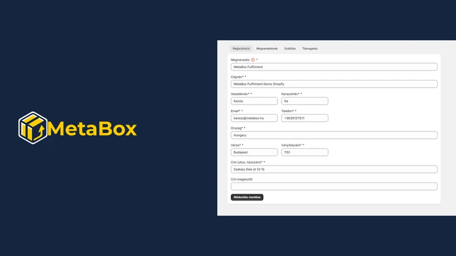Focus the Telefon number field
The width and height of the screenshot is (456, 256).
click(304, 118)
